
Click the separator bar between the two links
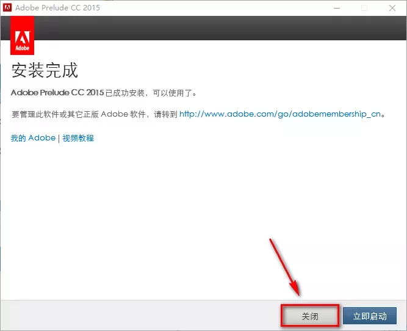59,138
